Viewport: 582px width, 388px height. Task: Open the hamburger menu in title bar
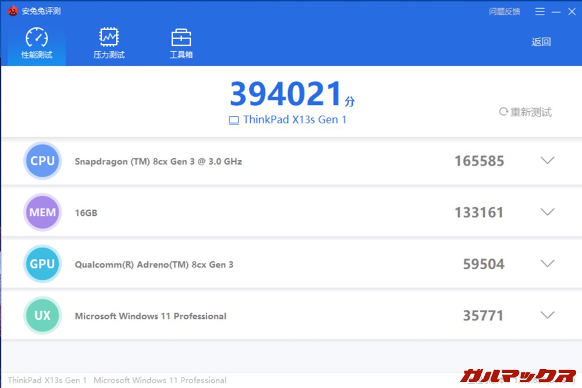click(x=540, y=12)
